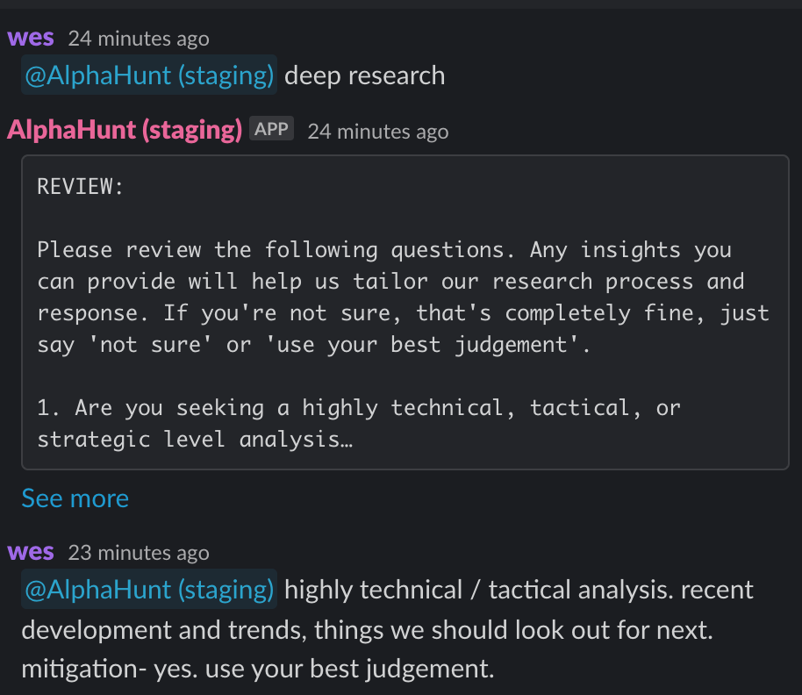The width and height of the screenshot is (802, 695).
Task: Open the 24 minutes ago timestamp after wes
Action: coord(139,39)
